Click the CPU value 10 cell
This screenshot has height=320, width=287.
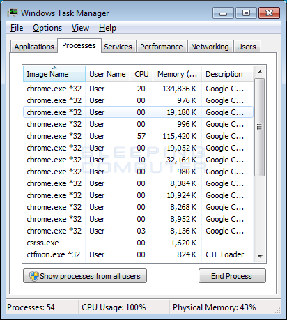[x=141, y=160]
